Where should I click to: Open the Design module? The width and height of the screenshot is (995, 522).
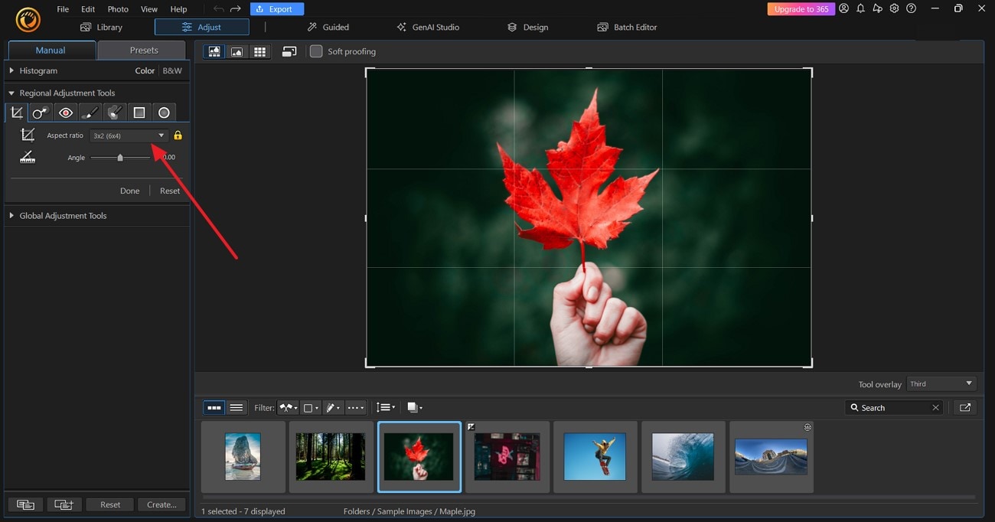tap(527, 27)
